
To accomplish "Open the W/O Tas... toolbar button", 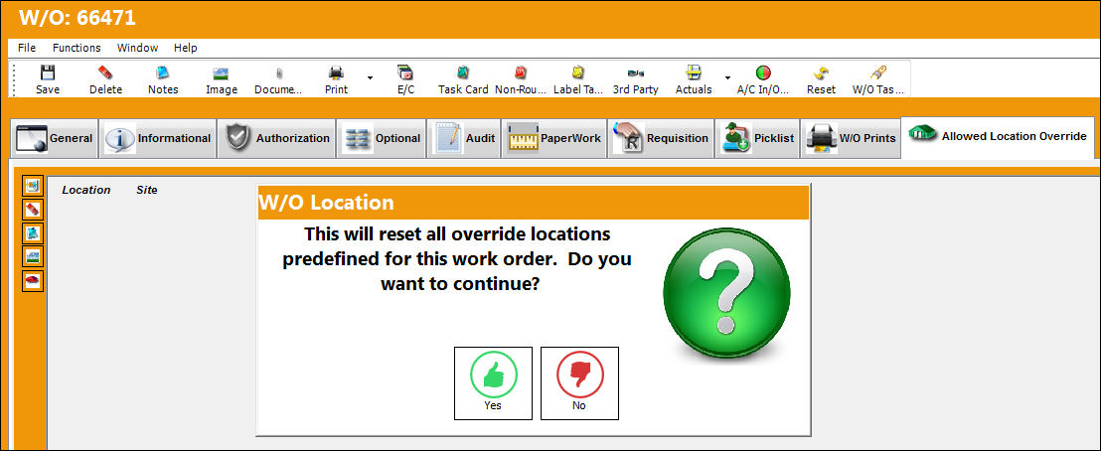I will tap(877, 80).
